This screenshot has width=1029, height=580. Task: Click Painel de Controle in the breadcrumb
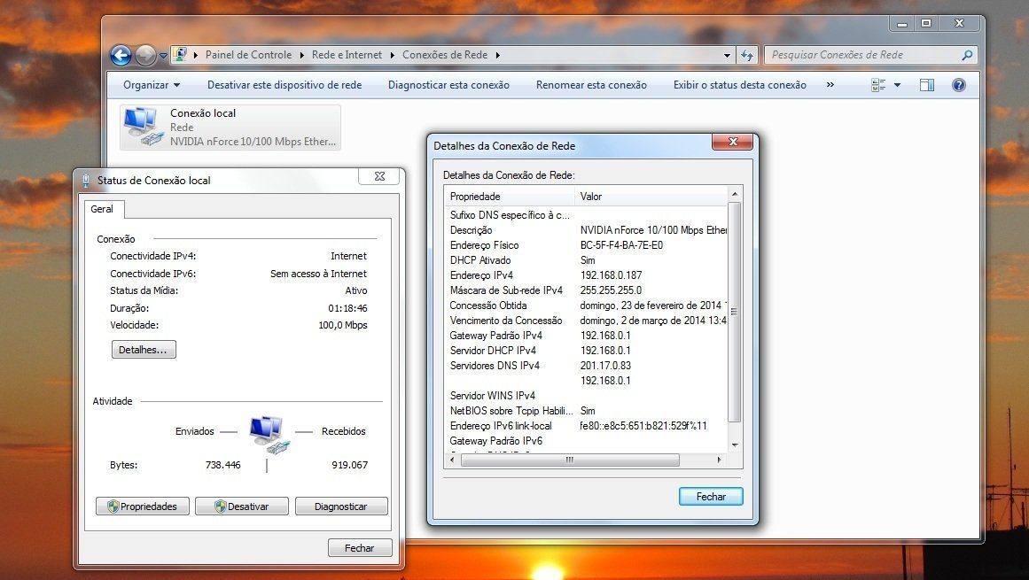(249, 55)
